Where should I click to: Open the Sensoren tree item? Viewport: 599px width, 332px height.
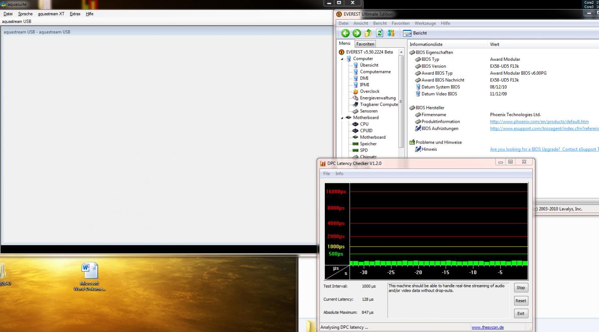368,111
